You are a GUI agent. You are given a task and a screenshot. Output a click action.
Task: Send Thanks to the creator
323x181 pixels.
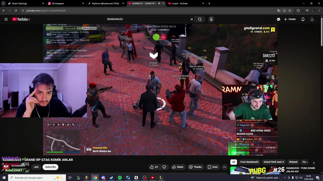tap(195, 167)
